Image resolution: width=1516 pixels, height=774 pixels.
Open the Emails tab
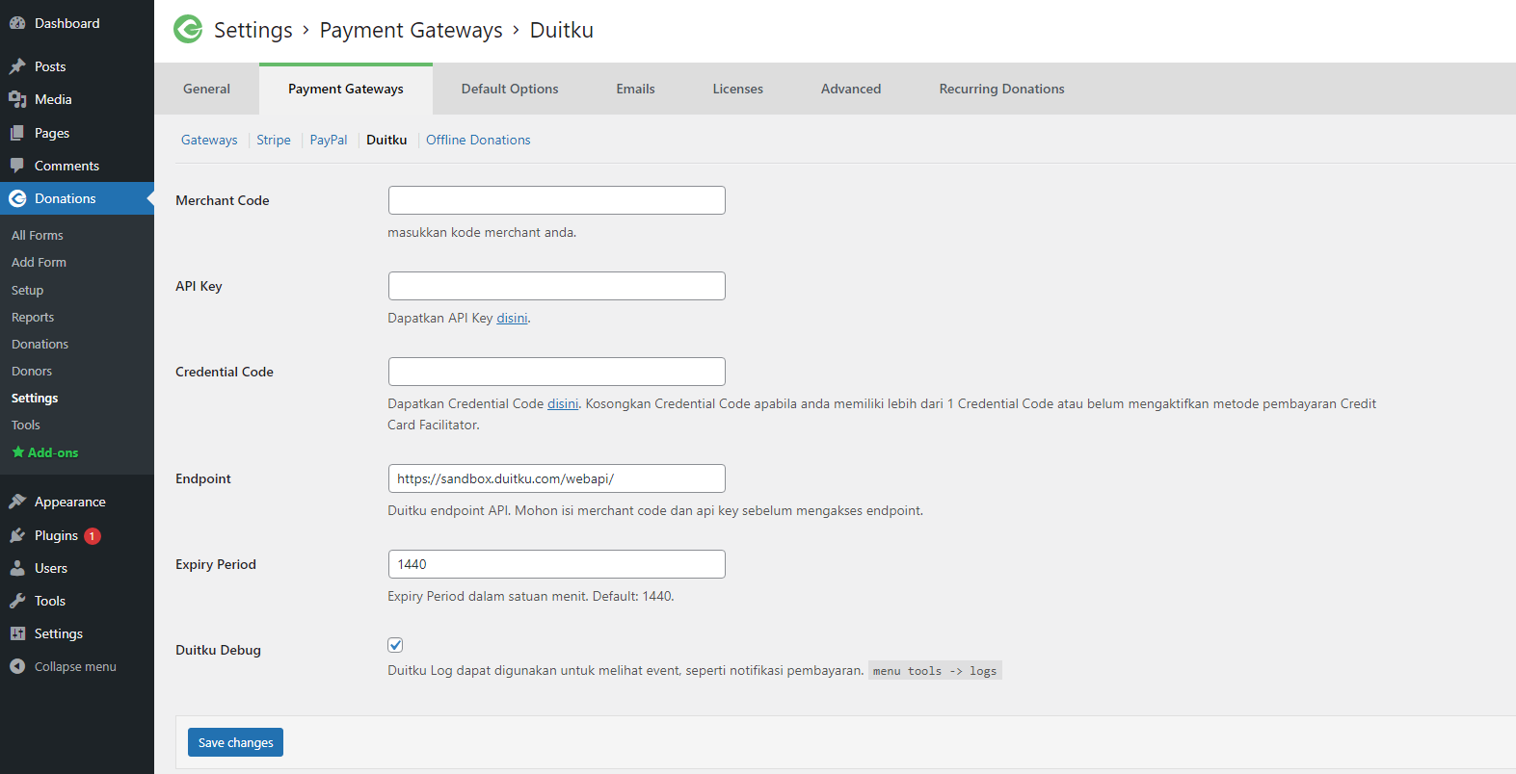click(635, 89)
